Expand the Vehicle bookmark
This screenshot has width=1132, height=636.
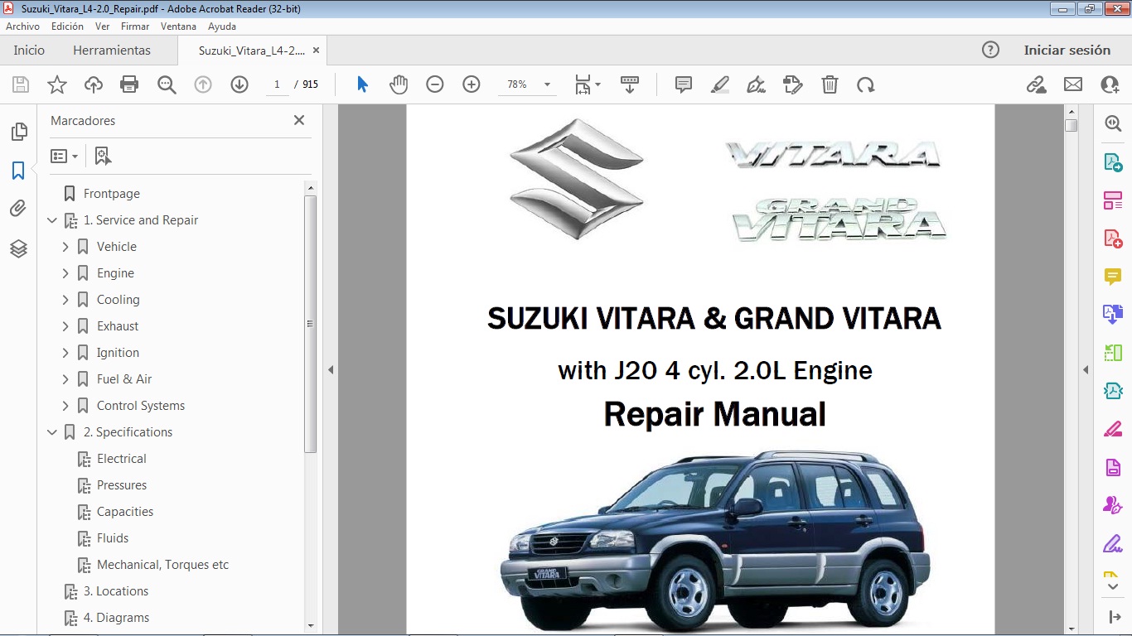[x=65, y=247]
